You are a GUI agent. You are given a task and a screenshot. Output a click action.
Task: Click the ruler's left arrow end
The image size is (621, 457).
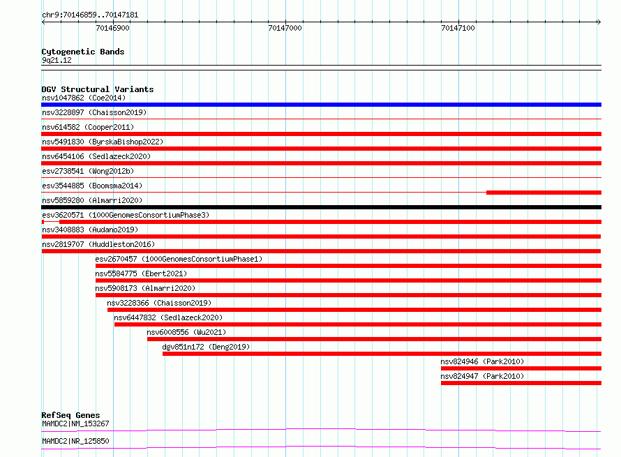tap(43, 22)
